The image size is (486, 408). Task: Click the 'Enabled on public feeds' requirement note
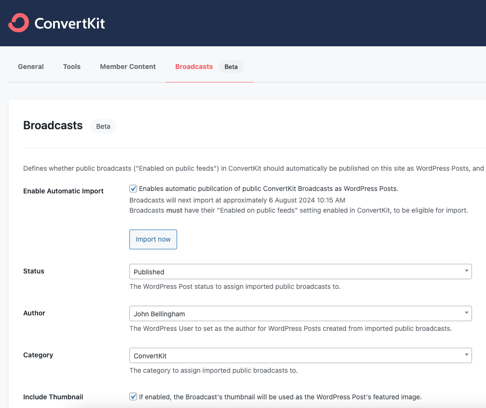click(298, 210)
